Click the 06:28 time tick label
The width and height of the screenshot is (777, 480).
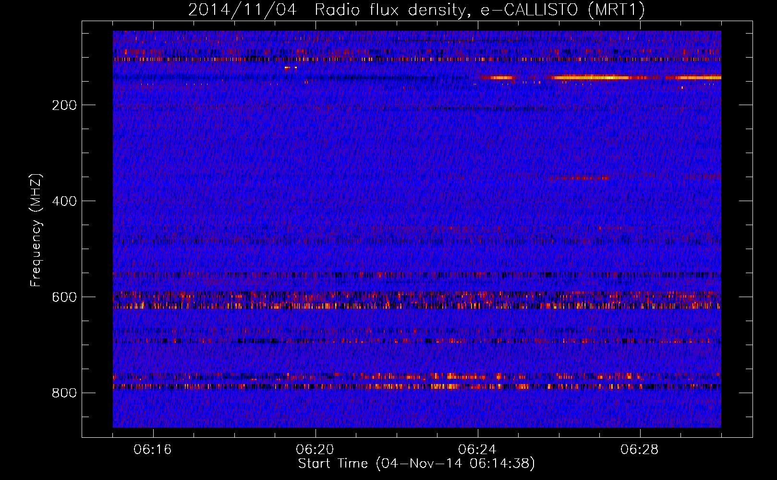[x=640, y=450]
